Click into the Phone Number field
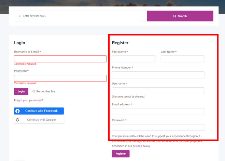Image resolution: width=225 pixels, height=161 pixels. pos(158,75)
